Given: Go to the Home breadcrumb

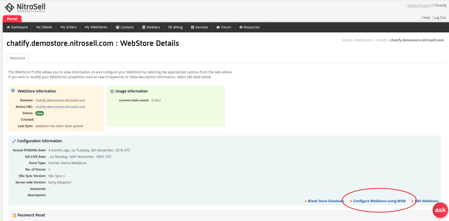Looking at the screenshot, I should [x=347, y=40].
